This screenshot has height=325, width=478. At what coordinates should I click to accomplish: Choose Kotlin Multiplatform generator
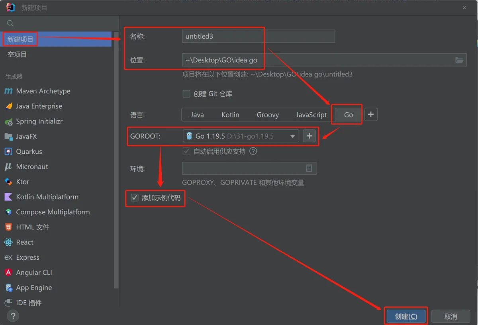pos(56,197)
